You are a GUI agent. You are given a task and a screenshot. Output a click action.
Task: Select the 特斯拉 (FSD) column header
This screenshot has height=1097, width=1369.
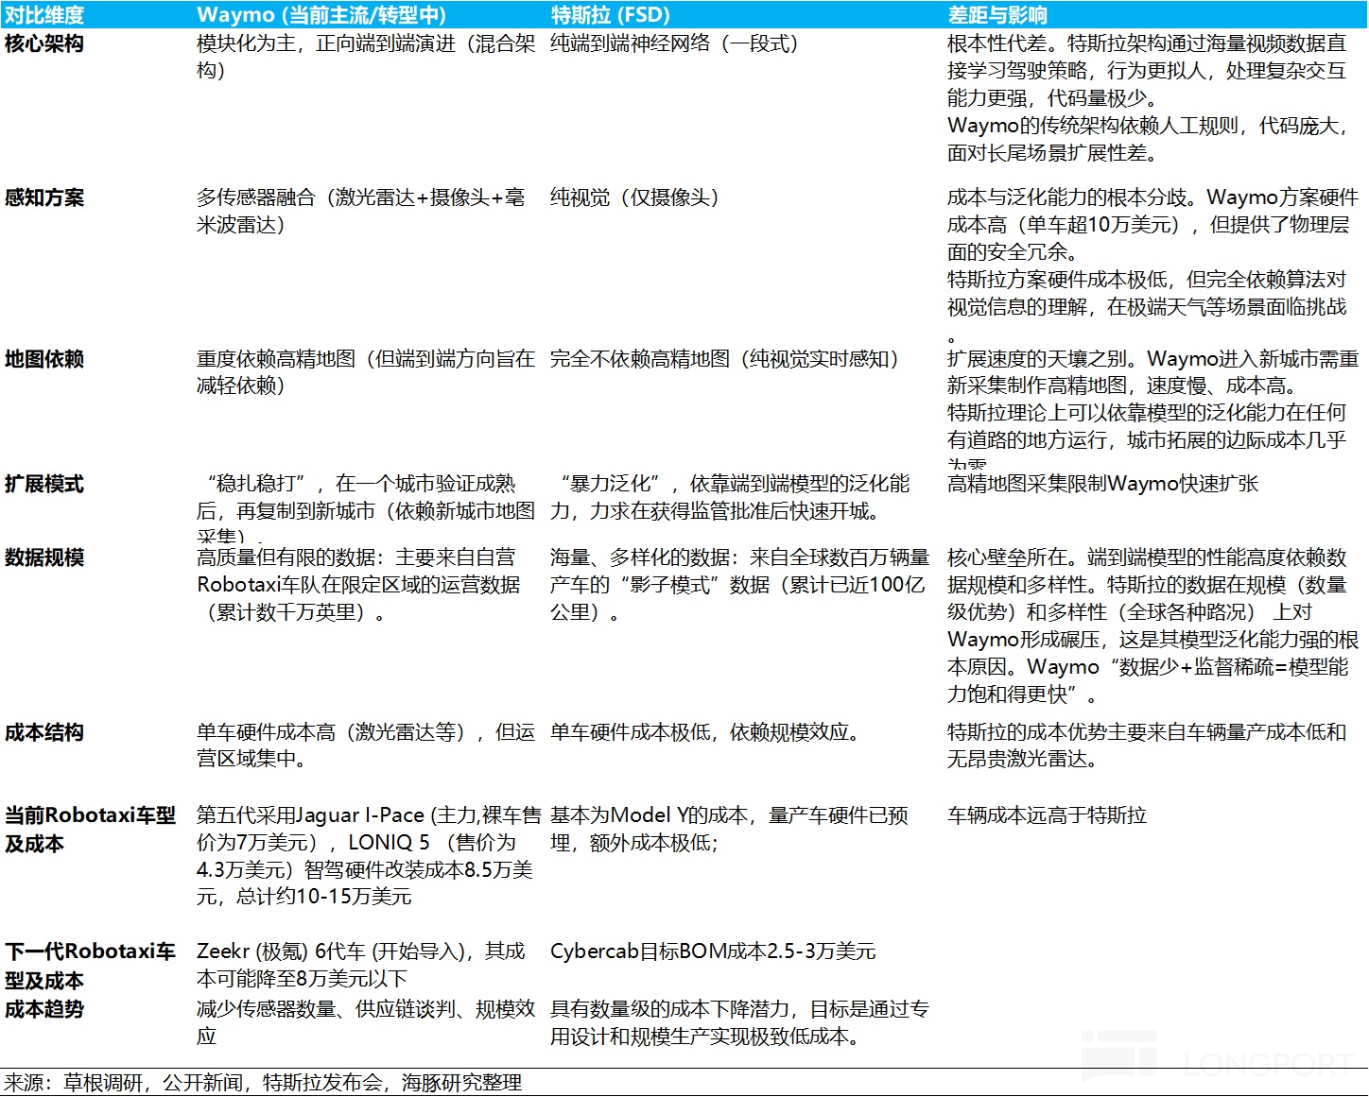pos(610,15)
